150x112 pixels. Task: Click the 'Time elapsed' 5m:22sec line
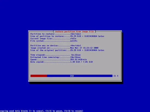pyautogui.click(x=56, y=55)
